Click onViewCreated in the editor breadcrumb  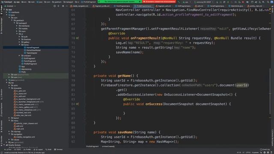point(108,146)
